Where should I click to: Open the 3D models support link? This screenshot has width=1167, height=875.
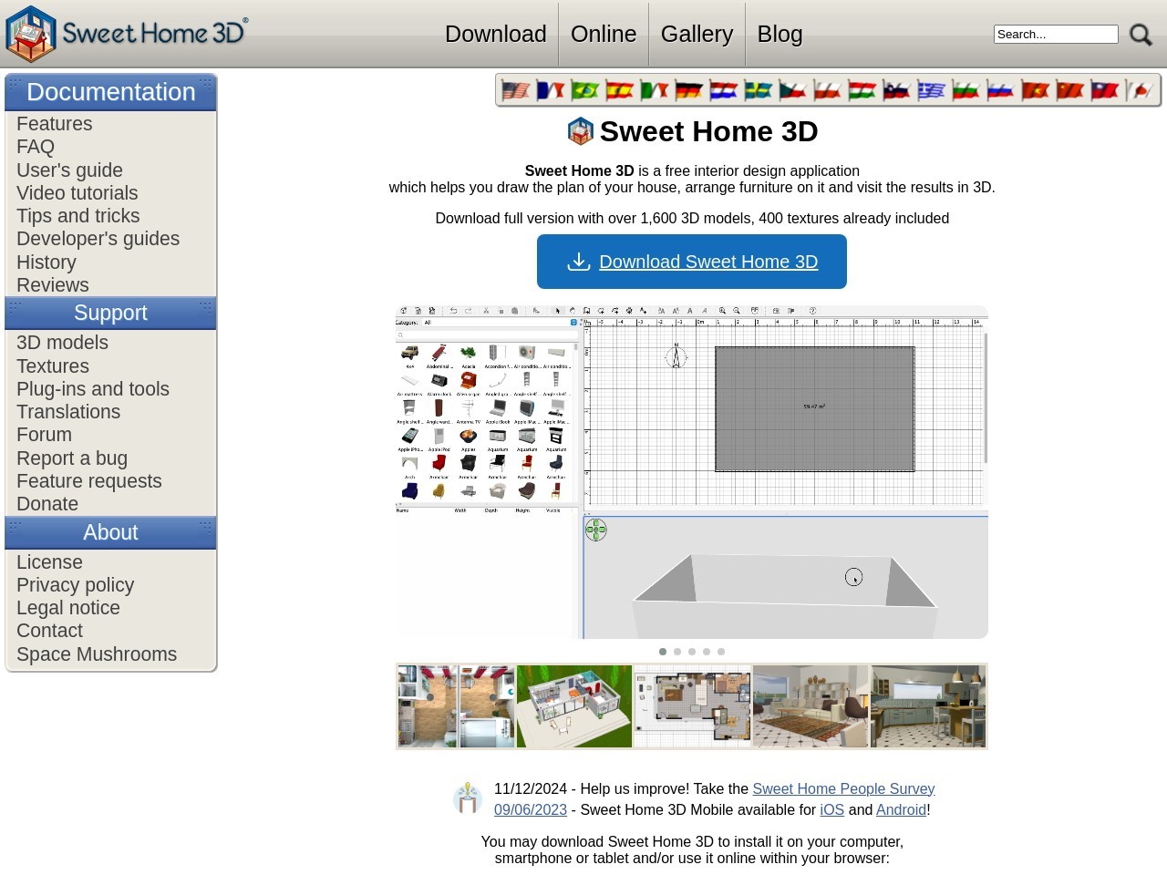point(62,343)
